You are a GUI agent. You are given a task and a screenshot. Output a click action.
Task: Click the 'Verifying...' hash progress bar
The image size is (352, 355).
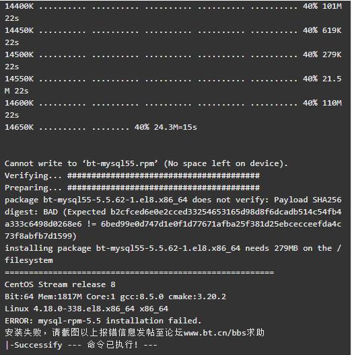tap(164, 175)
